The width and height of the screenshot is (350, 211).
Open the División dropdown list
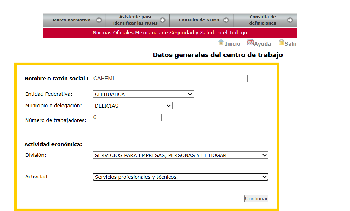pos(181,155)
